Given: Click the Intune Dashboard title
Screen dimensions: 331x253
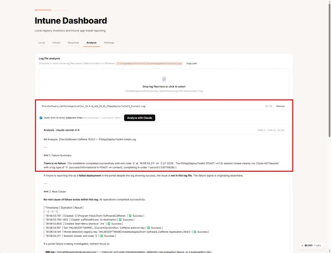Looking at the screenshot, I should pos(71,21).
